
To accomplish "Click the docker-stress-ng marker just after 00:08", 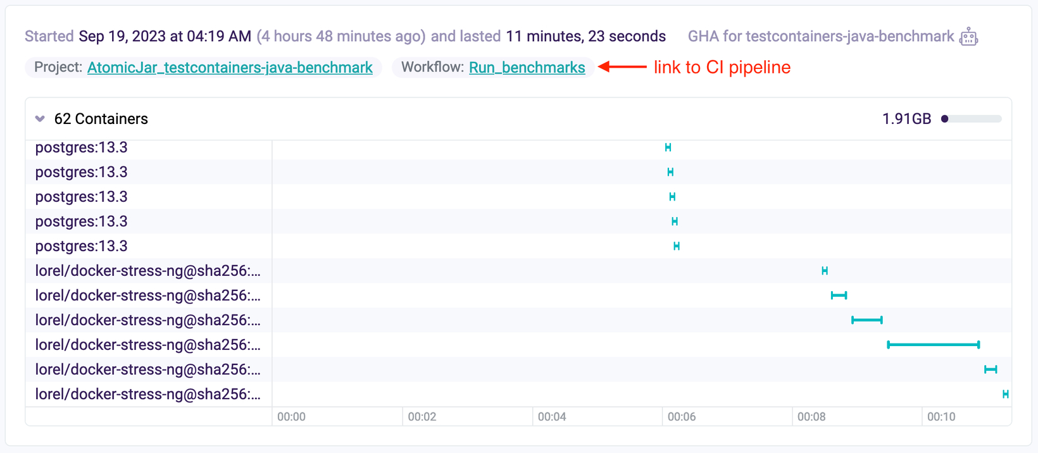I will coord(825,271).
